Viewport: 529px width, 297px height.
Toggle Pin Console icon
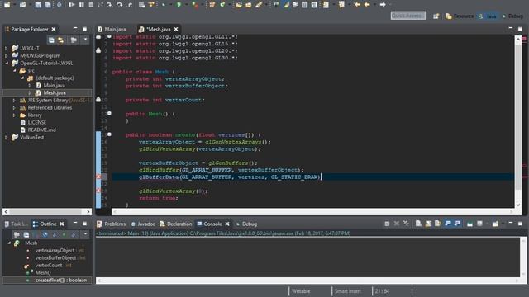[x=470, y=224]
